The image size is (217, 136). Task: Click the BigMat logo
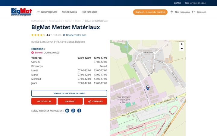(21, 12)
